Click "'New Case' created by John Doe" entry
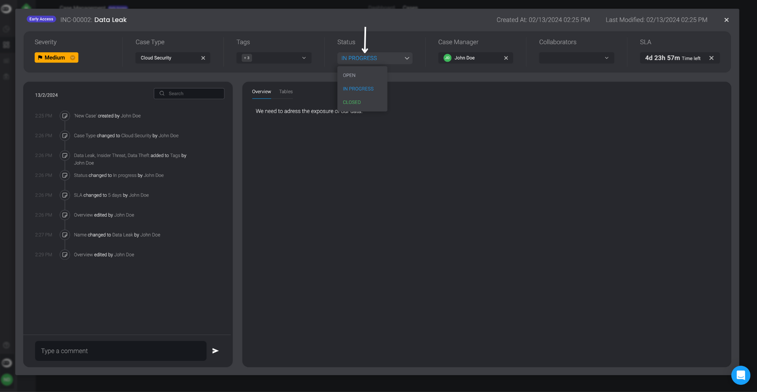Viewport: 757px width, 392px height. pos(107,116)
